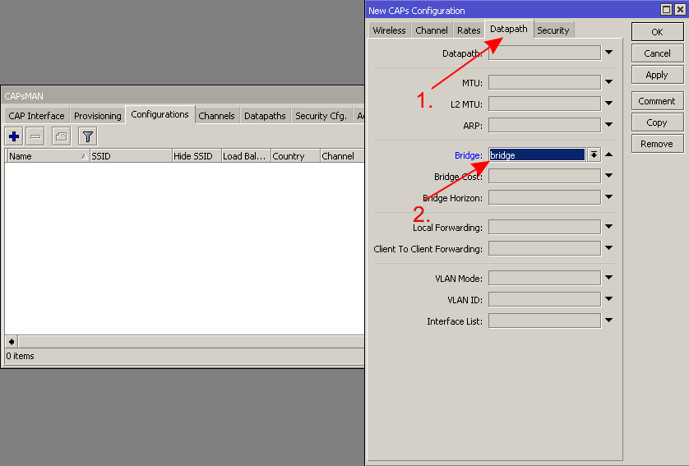Open the Filter funnel icon
Image resolution: width=689 pixels, height=466 pixels.
point(87,136)
